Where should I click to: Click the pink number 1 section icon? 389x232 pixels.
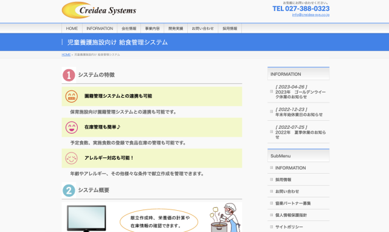(69, 75)
